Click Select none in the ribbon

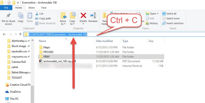171,19
